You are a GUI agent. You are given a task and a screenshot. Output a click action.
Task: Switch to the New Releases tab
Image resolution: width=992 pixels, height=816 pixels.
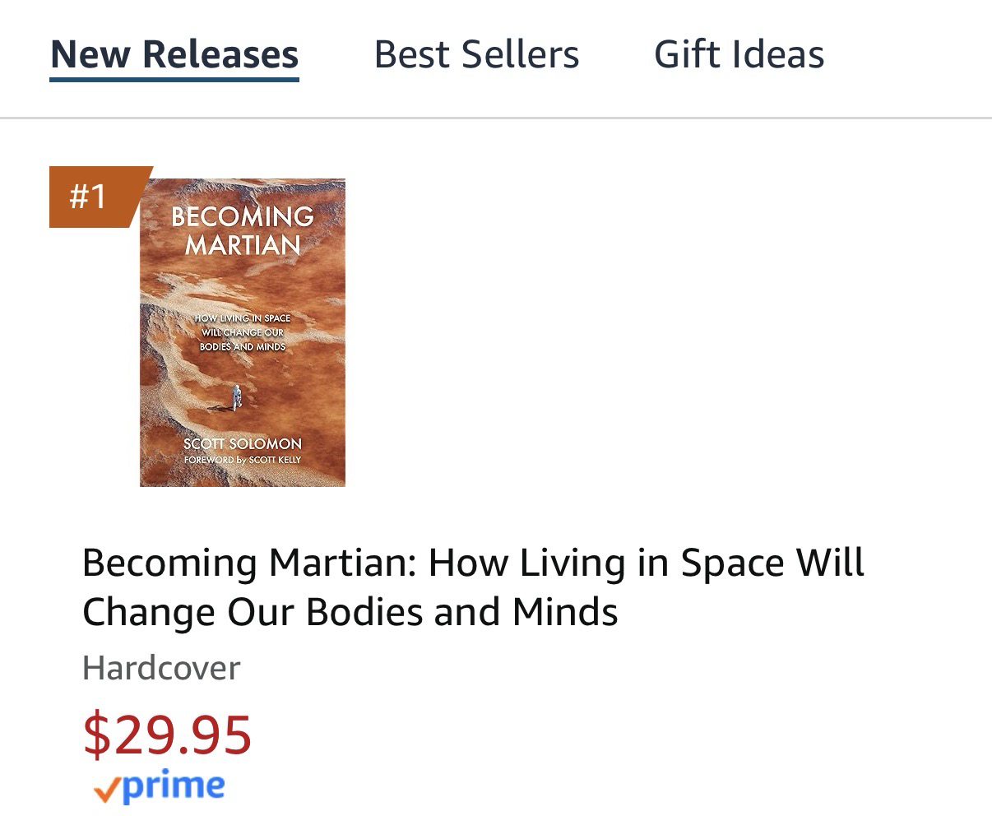pyautogui.click(x=174, y=54)
